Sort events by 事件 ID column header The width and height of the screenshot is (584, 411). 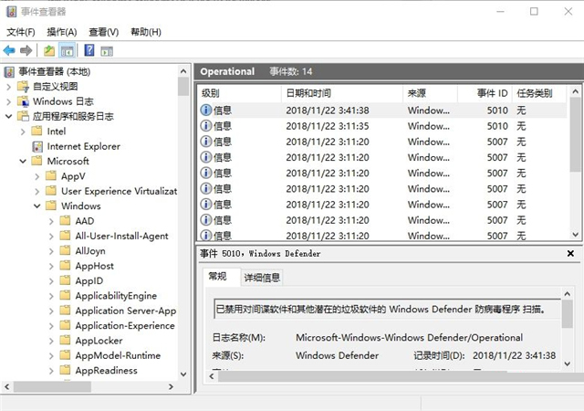point(491,93)
